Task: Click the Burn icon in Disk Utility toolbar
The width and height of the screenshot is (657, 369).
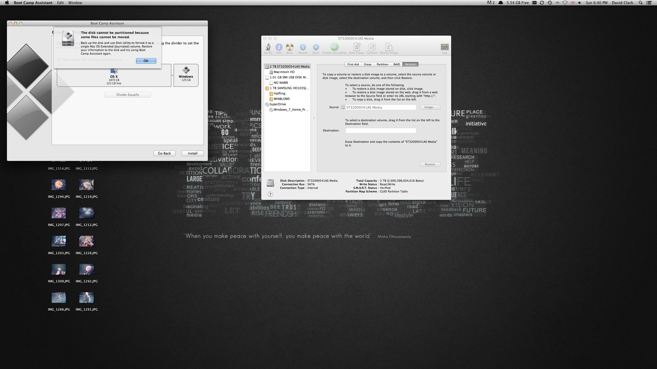Action: pyautogui.click(x=289, y=49)
